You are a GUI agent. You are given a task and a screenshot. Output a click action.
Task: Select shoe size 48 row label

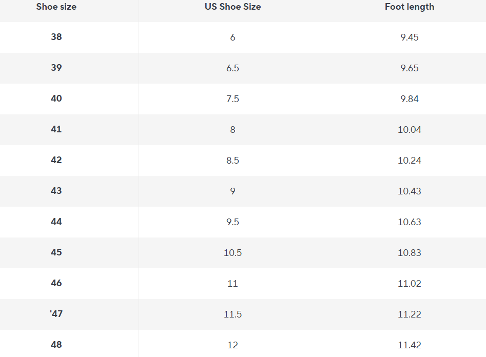point(56,345)
